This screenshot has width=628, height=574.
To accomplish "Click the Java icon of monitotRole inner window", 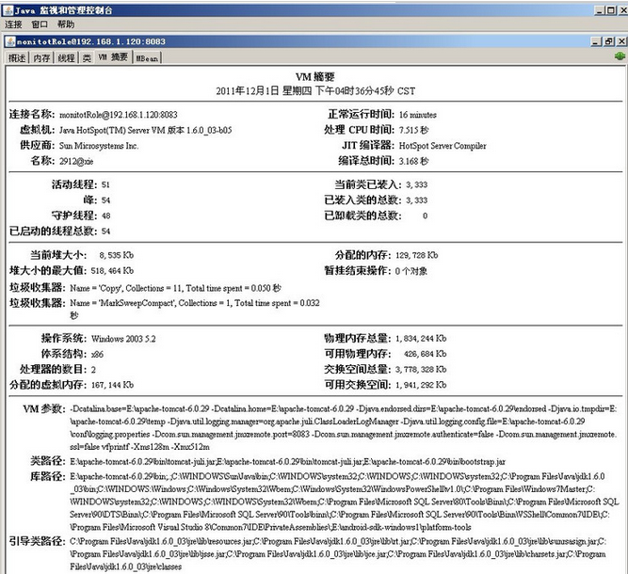I will point(10,41).
